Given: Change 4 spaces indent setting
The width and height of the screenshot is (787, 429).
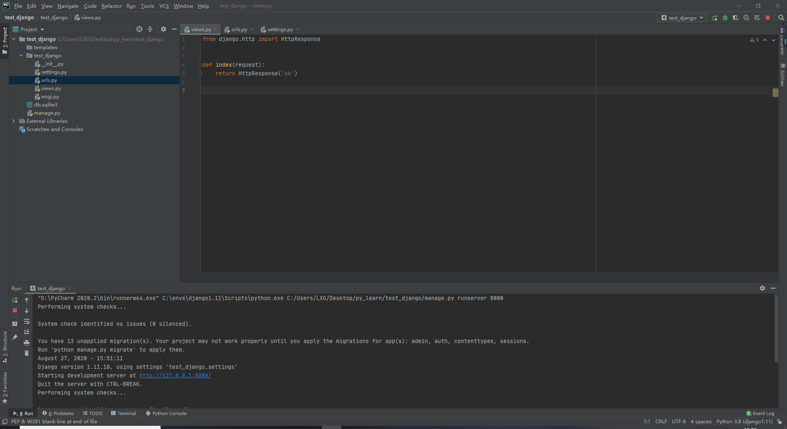Looking at the screenshot, I should tap(701, 422).
